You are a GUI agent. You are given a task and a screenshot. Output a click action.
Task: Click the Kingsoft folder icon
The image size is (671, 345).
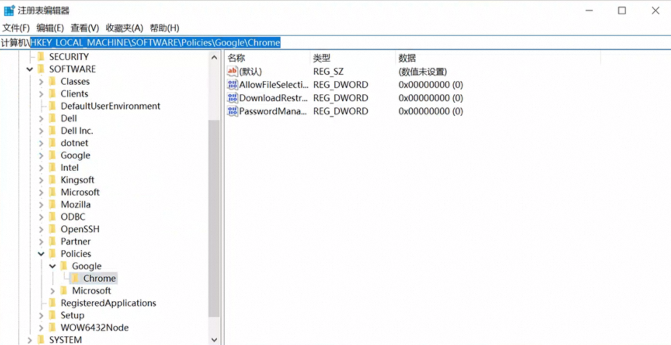point(53,180)
